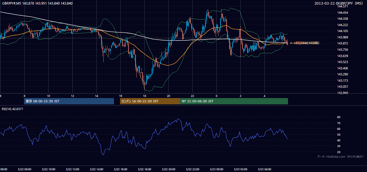Select hour tick 8 below the price chart

click(24, 96)
